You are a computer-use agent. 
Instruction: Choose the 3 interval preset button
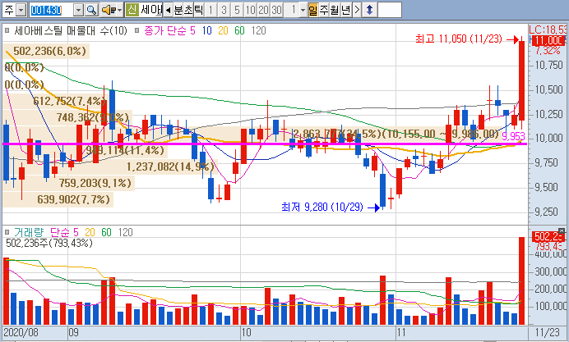tap(224, 10)
